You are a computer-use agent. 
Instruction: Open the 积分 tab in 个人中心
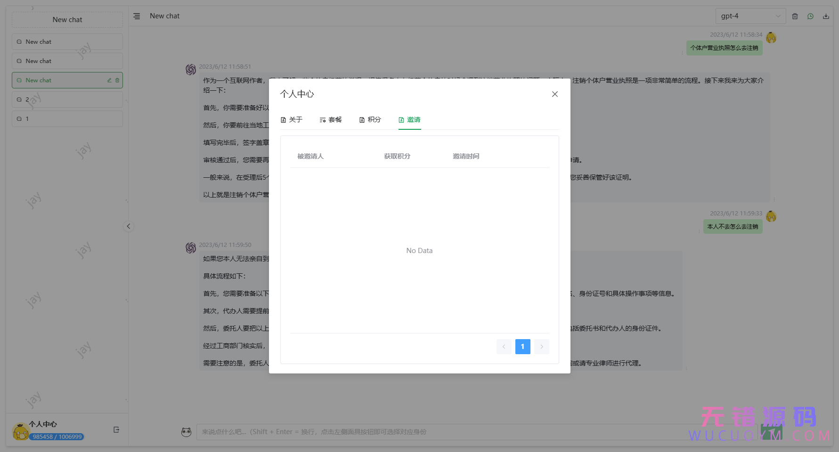(x=370, y=119)
